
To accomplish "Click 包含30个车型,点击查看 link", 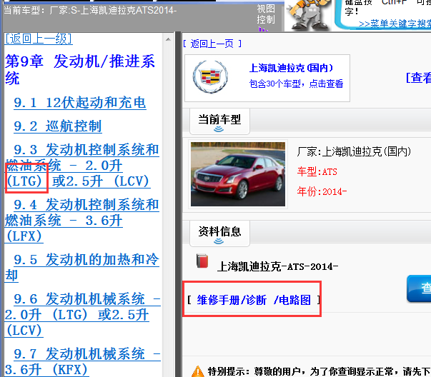I will click(x=296, y=84).
